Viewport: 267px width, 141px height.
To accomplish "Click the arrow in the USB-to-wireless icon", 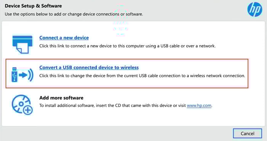I will click(x=23, y=75).
